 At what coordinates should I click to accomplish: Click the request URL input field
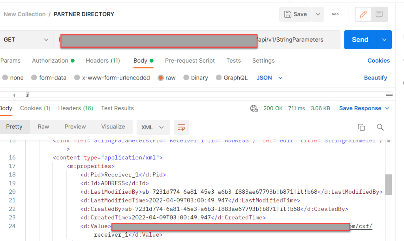pyautogui.click(x=296, y=40)
